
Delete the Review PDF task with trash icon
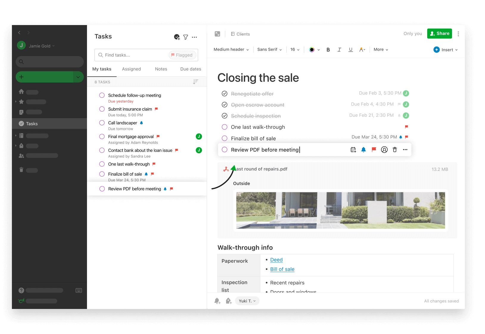[395, 150]
